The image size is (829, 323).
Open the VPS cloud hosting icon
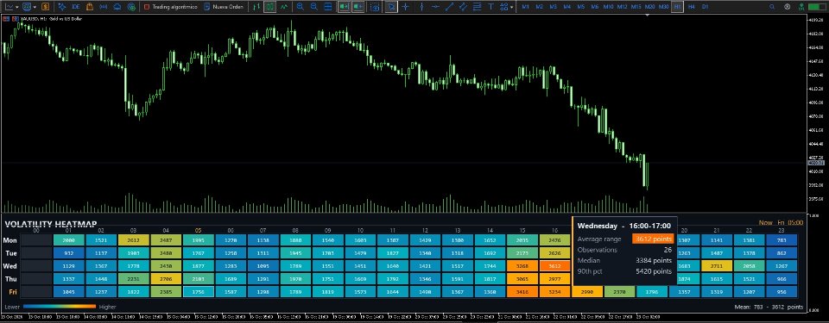117,7
